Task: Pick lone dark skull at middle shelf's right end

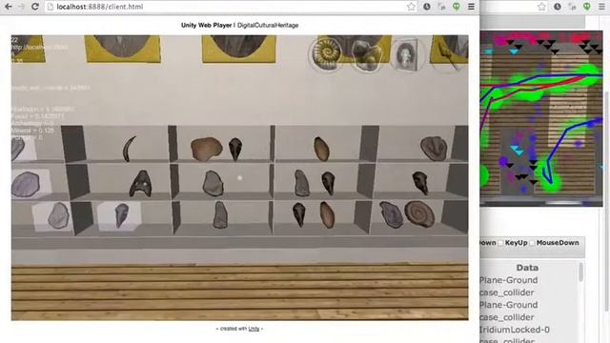Action: pyautogui.click(x=420, y=183)
